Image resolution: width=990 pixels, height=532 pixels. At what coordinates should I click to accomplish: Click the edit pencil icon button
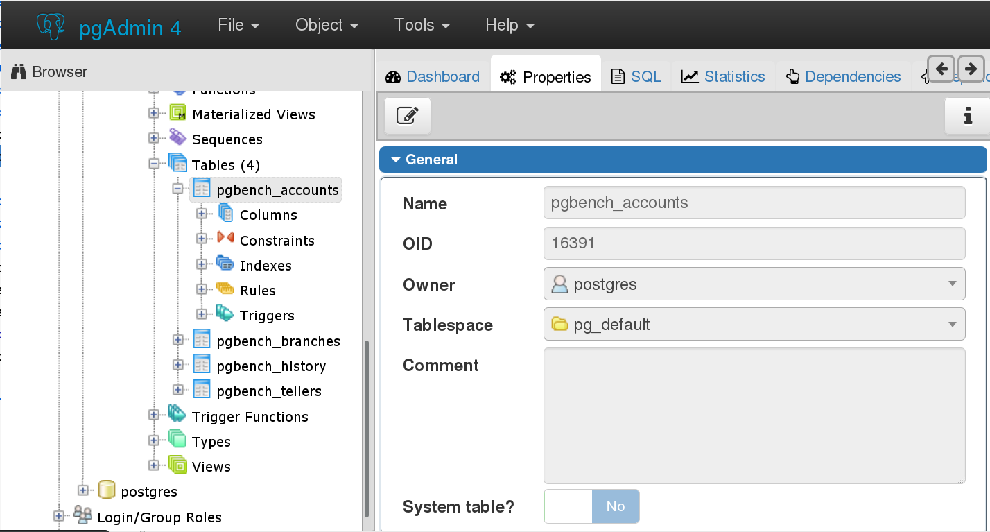(408, 115)
